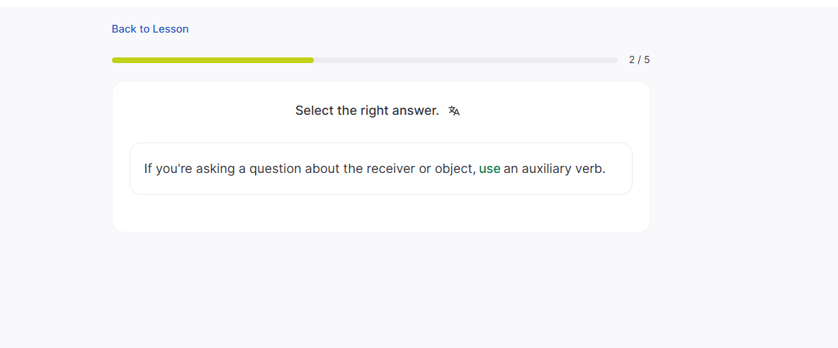Click the filled green part of the progress bar
This screenshot has width=838, height=348.
click(213, 60)
